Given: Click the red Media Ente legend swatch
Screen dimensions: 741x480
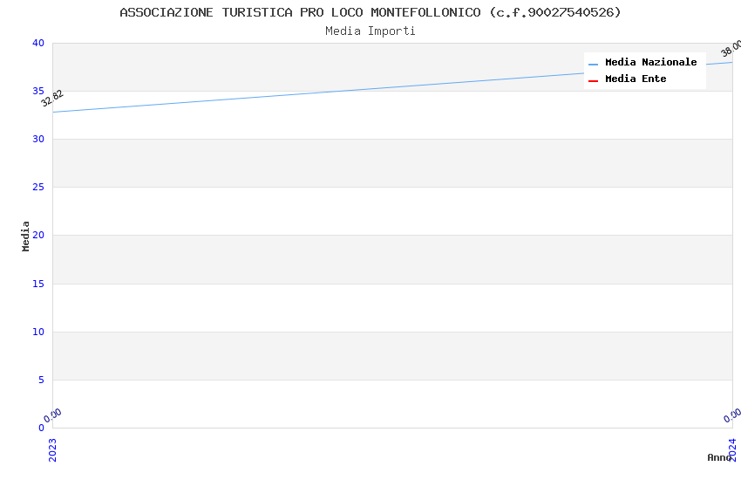Looking at the screenshot, I should pyautogui.click(x=593, y=81).
